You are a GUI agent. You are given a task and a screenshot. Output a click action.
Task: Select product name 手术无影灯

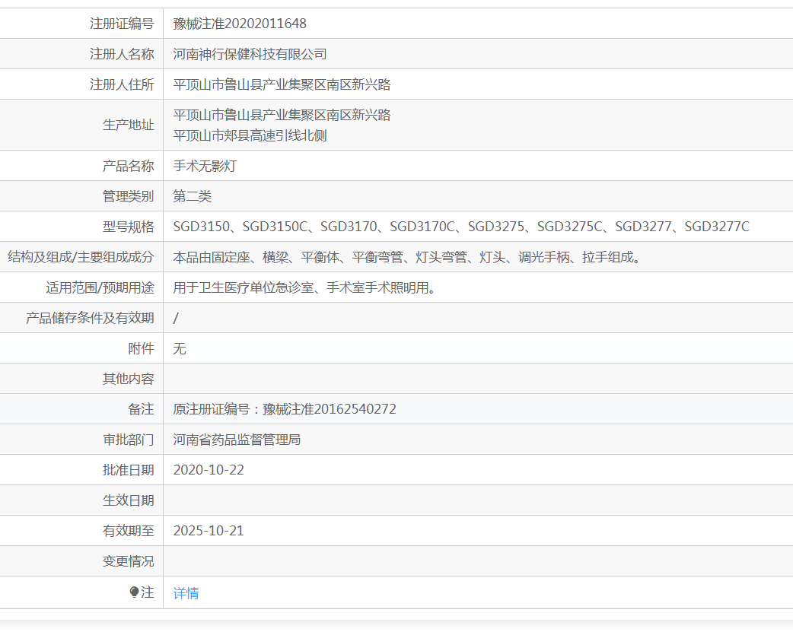point(205,166)
